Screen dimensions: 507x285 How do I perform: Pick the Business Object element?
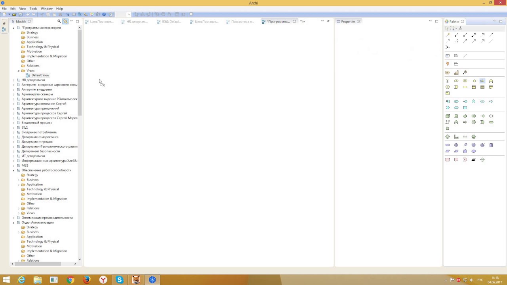[x=474, y=87]
